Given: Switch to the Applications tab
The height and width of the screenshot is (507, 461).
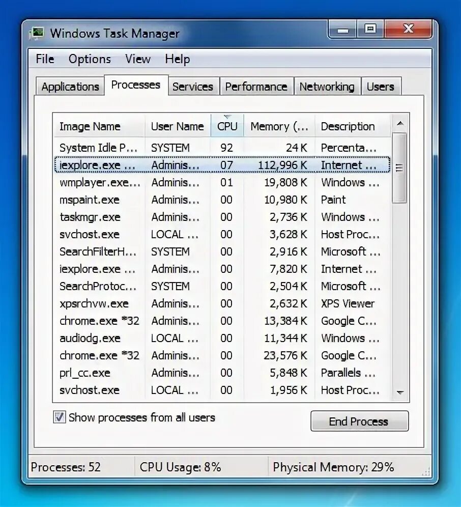Looking at the screenshot, I should [70, 87].
